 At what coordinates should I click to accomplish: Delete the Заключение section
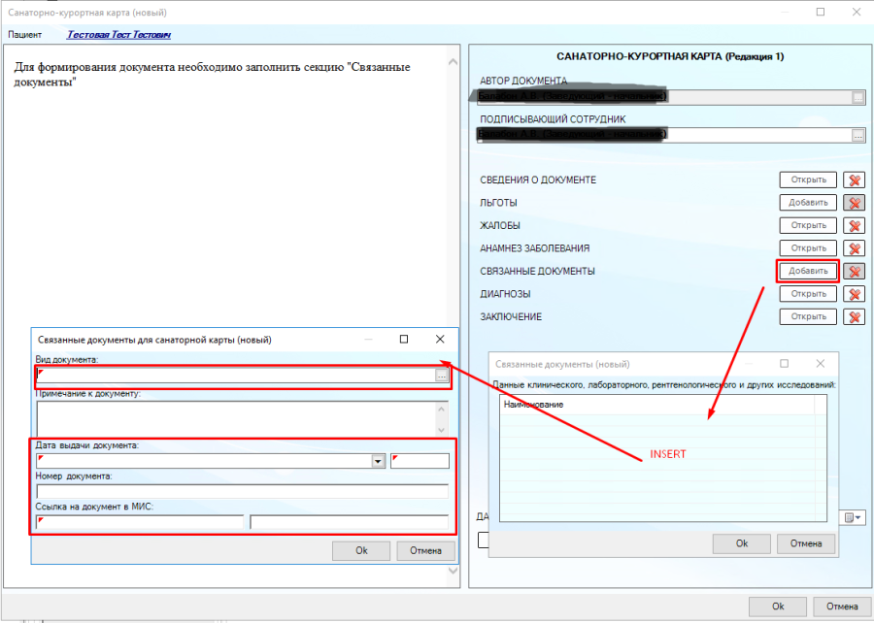tap(854, 316)
